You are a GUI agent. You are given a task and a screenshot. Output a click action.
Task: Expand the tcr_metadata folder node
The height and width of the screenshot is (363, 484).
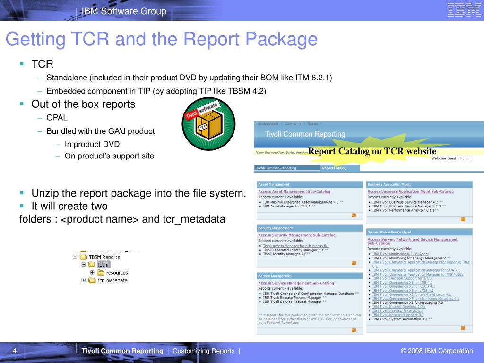pos(83,280)
